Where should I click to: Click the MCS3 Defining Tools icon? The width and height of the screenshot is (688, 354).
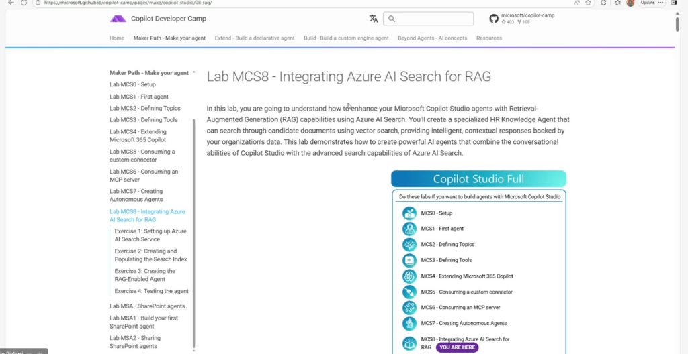coord(409,260)
